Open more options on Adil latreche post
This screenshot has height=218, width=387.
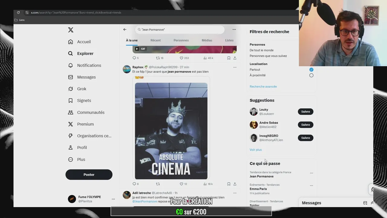tap(235, 193)
